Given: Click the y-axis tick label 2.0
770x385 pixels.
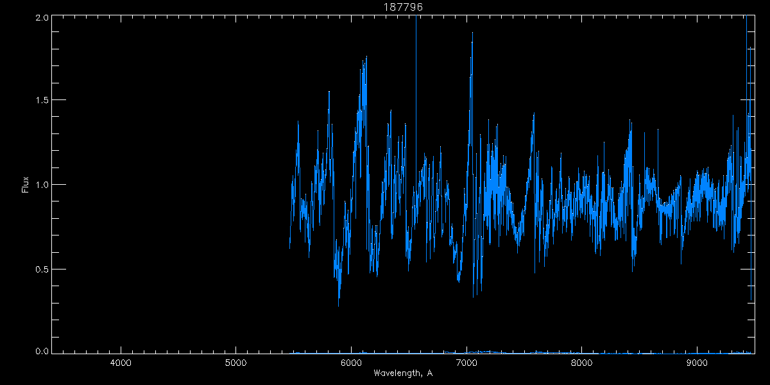Looking at the screenshot, I should 42,17.
